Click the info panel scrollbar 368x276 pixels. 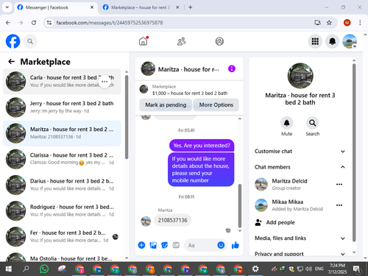(354, 152)
